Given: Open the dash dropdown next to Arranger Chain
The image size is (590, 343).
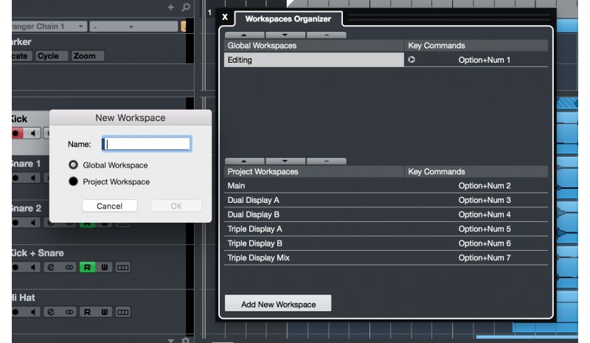Looking at the screenshot, I should point(133,27).
